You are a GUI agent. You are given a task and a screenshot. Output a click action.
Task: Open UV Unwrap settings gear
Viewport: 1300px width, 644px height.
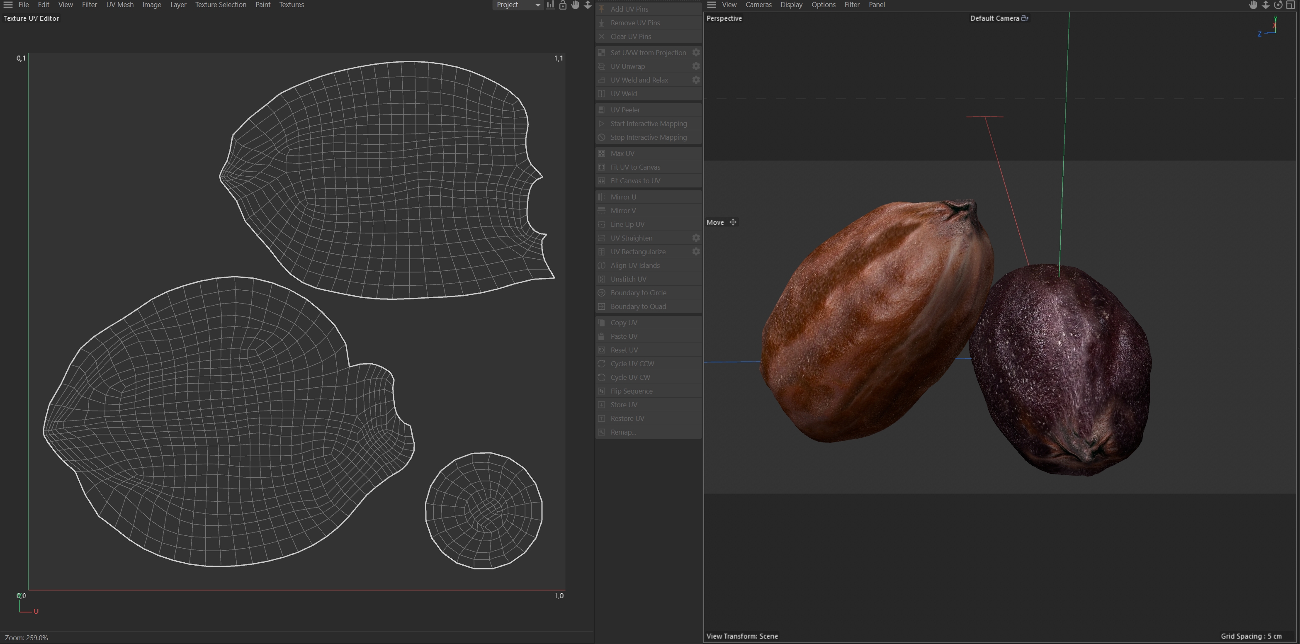coord(696,66)
